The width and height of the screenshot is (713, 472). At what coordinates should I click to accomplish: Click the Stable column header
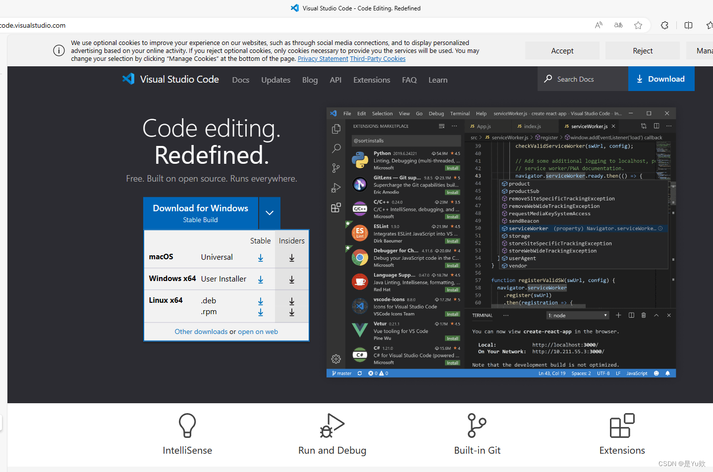(261, 241)
